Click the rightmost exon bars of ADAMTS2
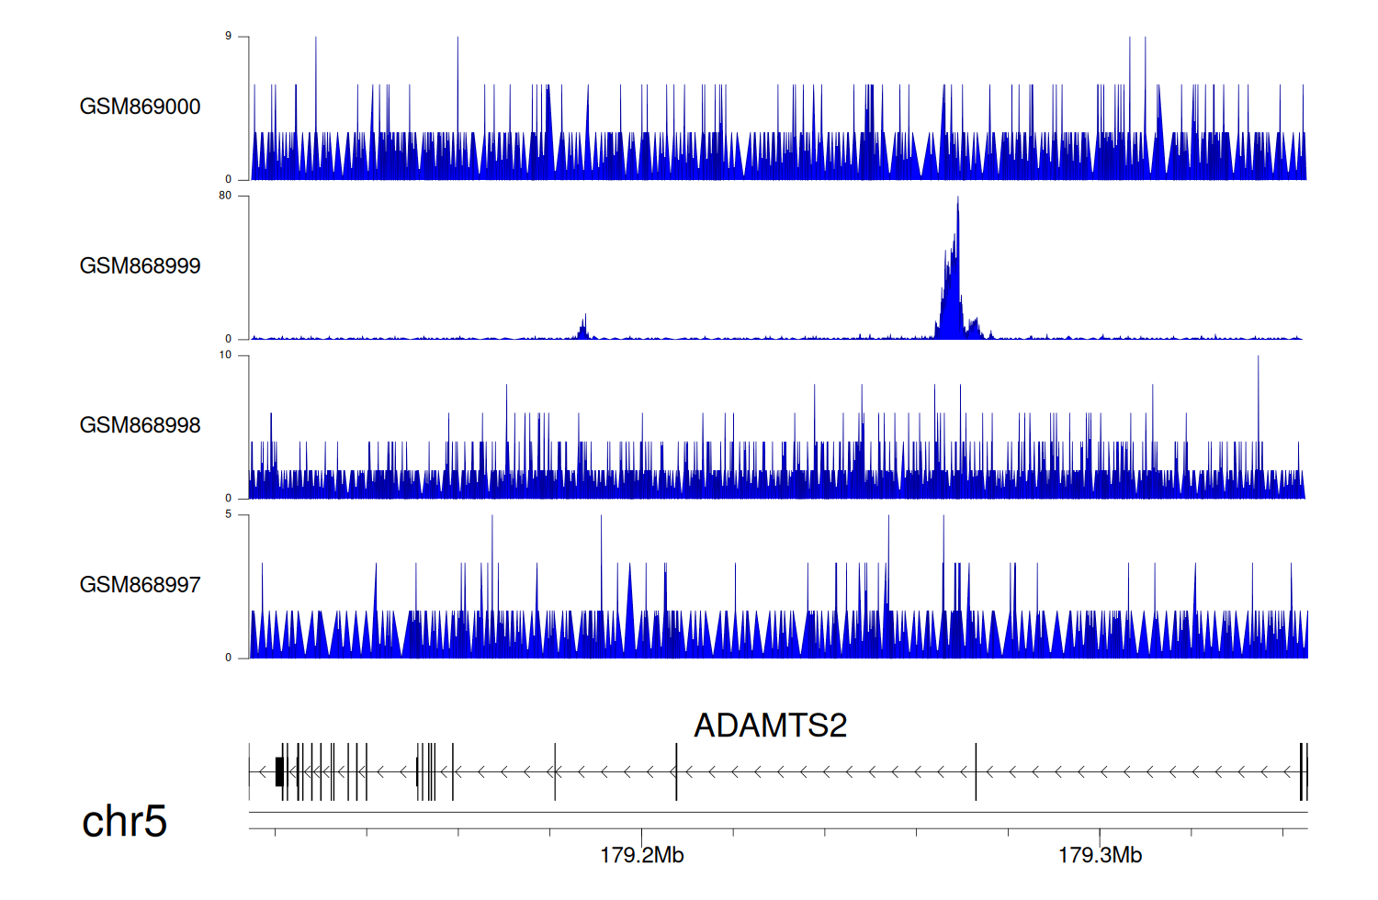The height and width of the screenshot is (900, 1378). [1303, 772]
